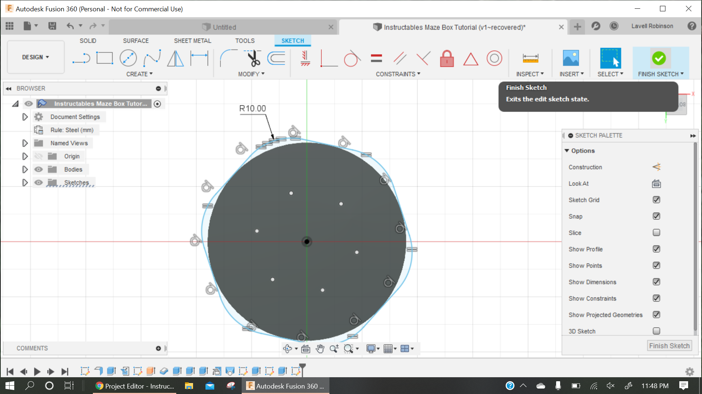Toggle the Sketch Grid checkbox

(x=656, y=200)
